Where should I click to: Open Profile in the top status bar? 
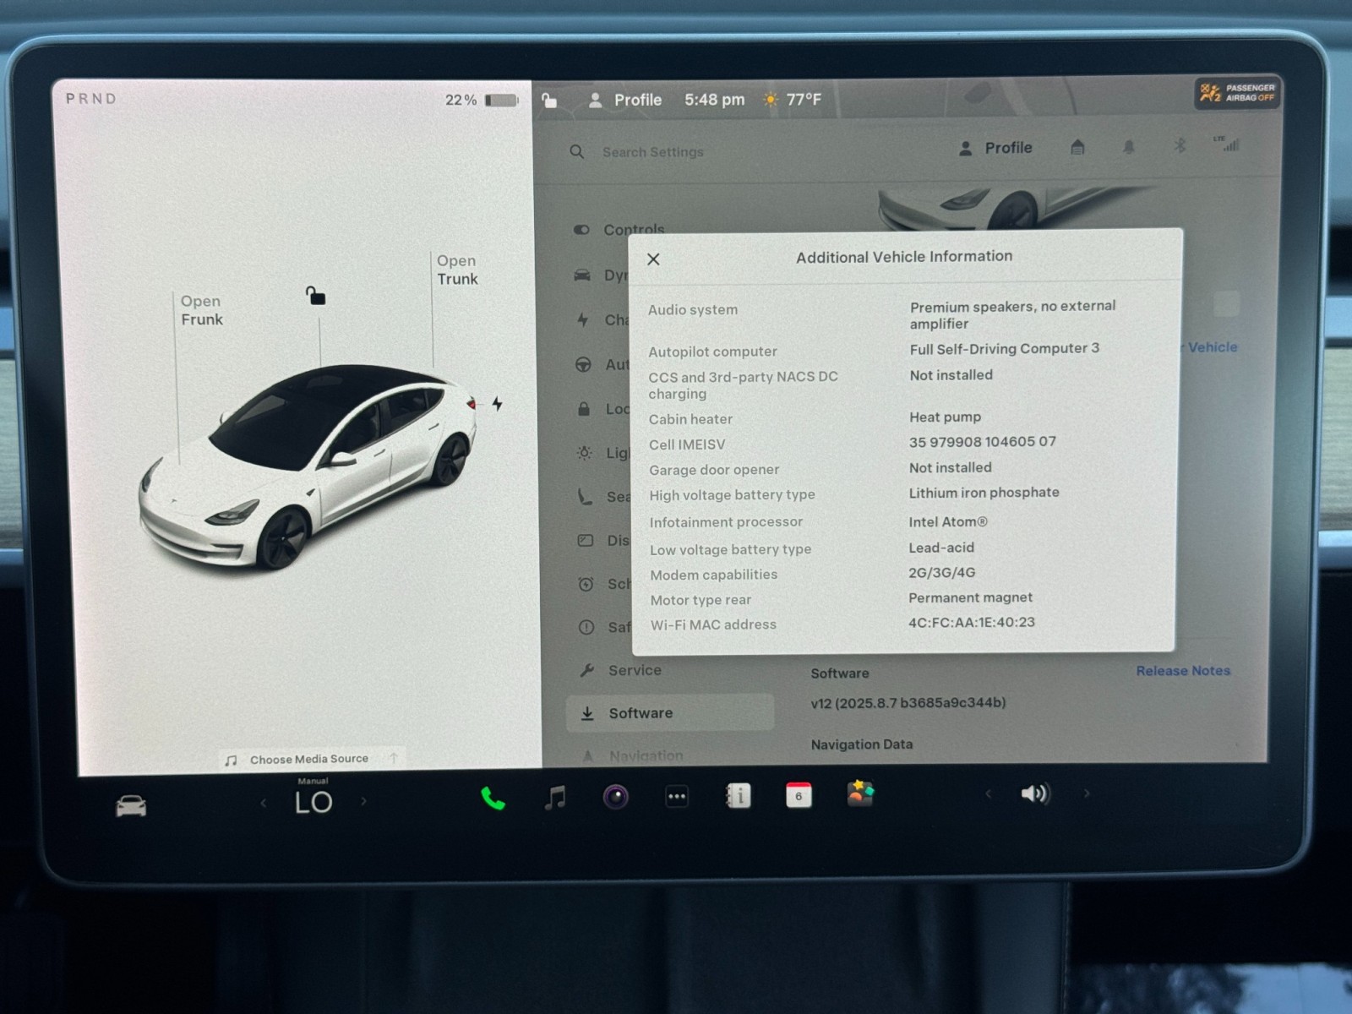click(625, 100)
